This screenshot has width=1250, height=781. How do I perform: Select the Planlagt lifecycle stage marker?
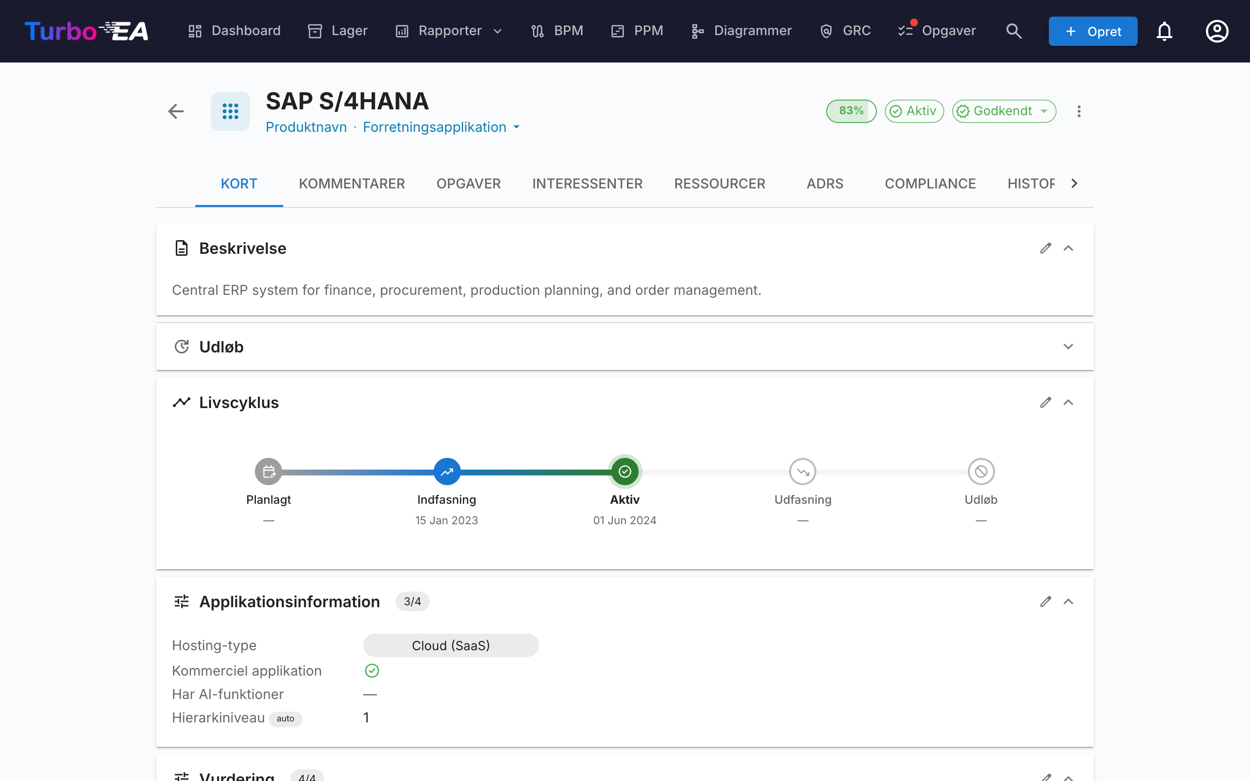[269, 471]
